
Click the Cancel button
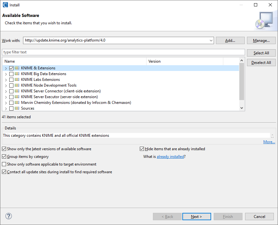coord(259,216)
